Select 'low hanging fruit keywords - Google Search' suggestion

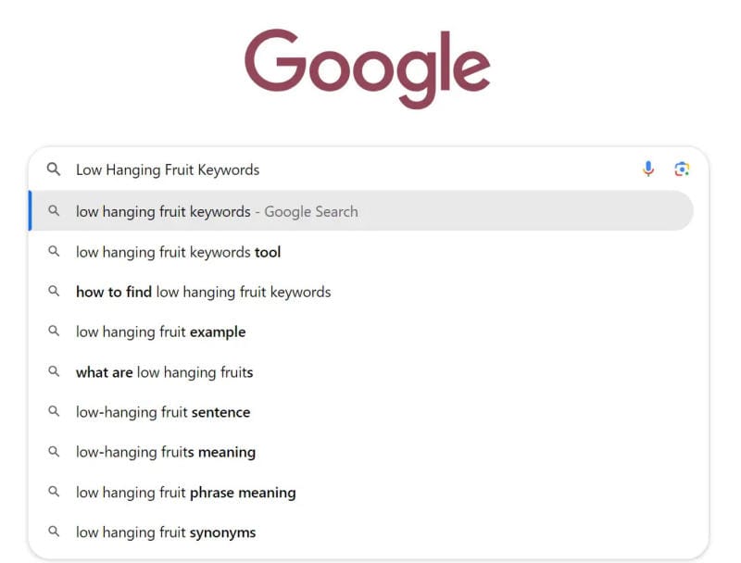coord(217,211)
